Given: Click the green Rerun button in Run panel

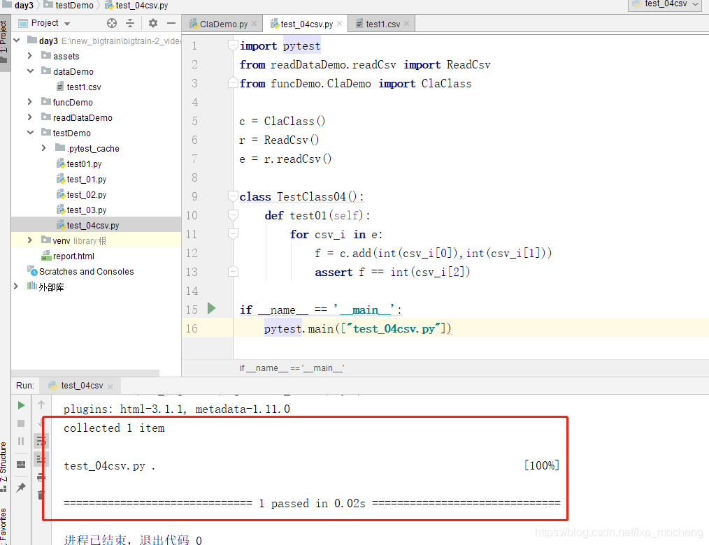Looking at the screenshot, I should 21,405.
